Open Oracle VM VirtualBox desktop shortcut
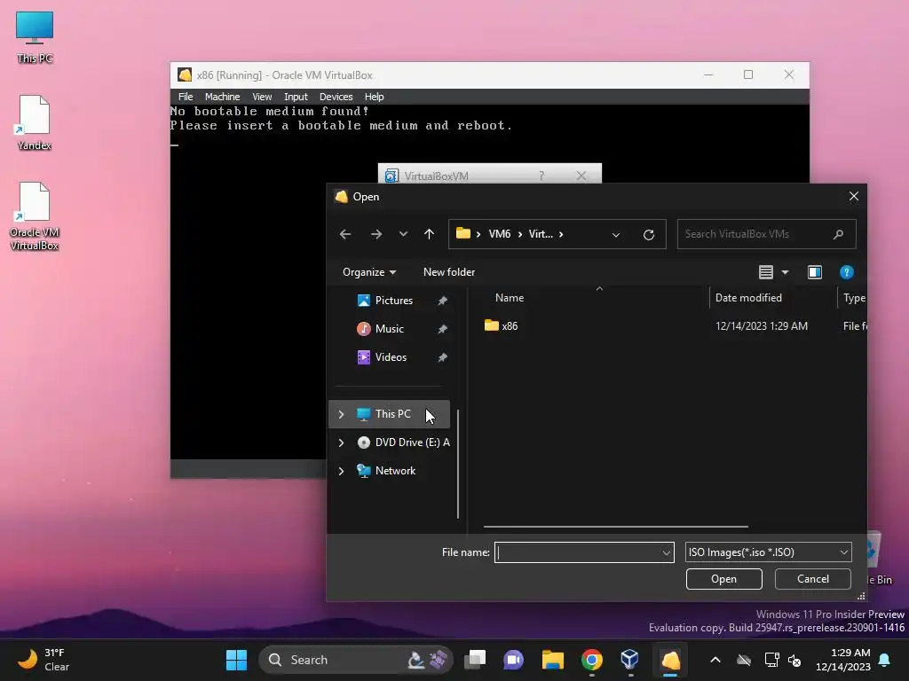This screenshot has width=909, height=681. pos(35,216)
